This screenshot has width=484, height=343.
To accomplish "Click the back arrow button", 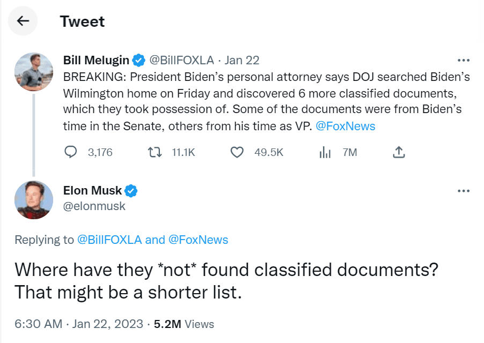I will [23, 21].
